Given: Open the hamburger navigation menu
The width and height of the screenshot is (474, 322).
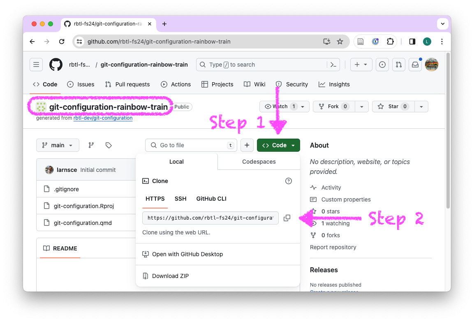Looking at the screenshot, I should click(x=36, y=65).
